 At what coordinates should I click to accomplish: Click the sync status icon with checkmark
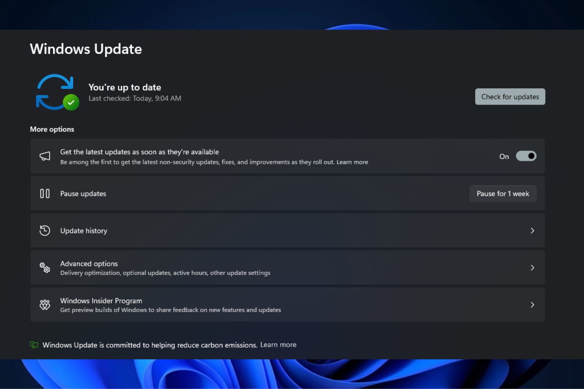[57, 92]
